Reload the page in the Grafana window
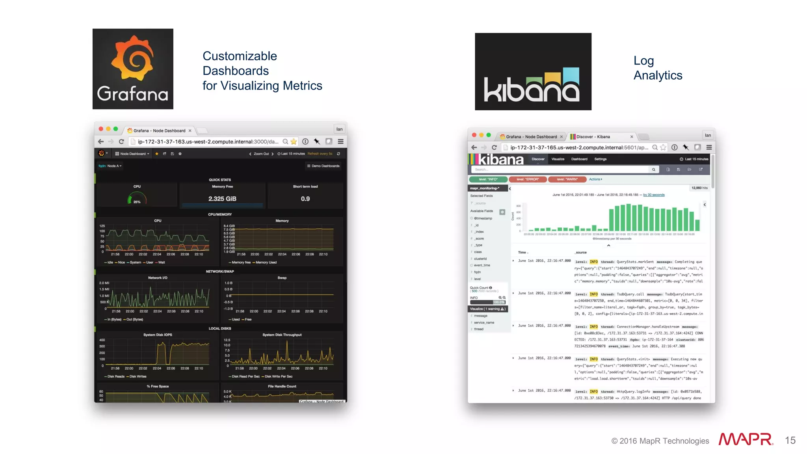Image resolution: width=807 pixels, height=454 pixels. 121,141
